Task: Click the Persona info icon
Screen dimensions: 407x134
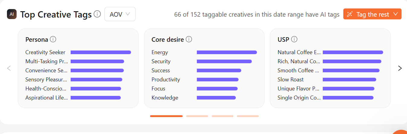Action: [53, 39]
